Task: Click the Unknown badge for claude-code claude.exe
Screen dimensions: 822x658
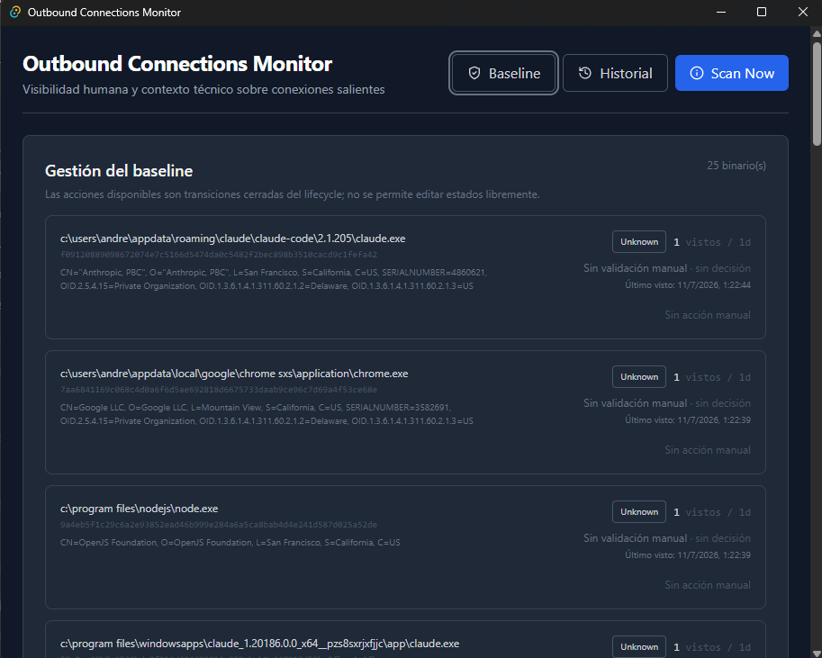Action: (639, 242)
